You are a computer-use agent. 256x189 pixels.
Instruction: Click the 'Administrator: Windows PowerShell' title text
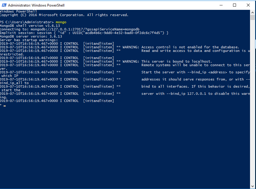[x=36, y=5]
